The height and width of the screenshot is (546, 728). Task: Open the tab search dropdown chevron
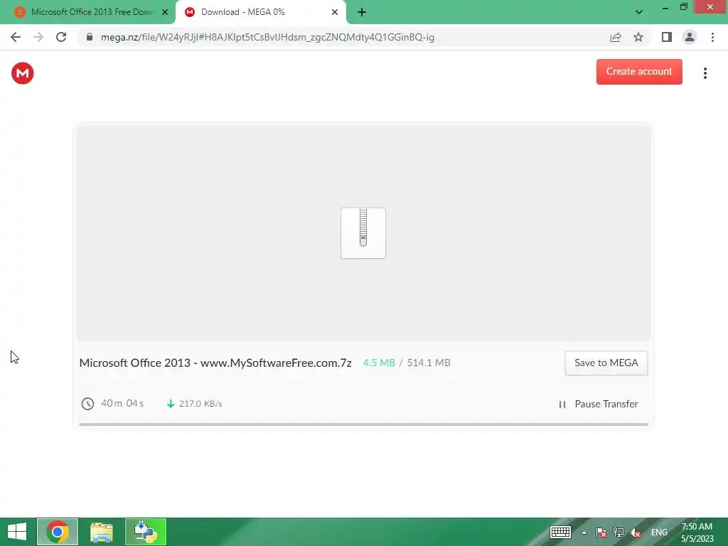[639, 12]
